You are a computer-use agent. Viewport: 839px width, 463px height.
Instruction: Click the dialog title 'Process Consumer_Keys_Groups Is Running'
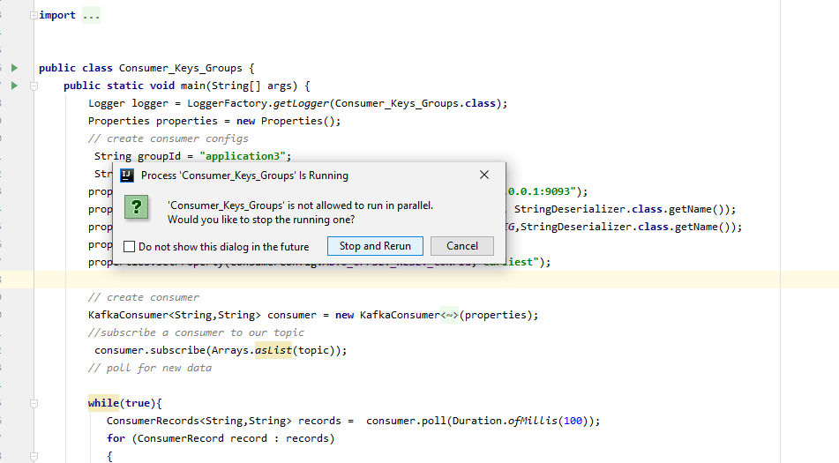point(244,175)
